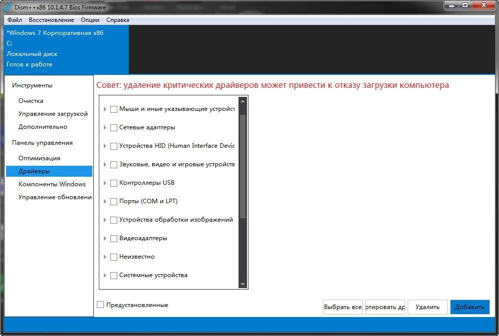Click the red Совет warning text

click(272, 85)
